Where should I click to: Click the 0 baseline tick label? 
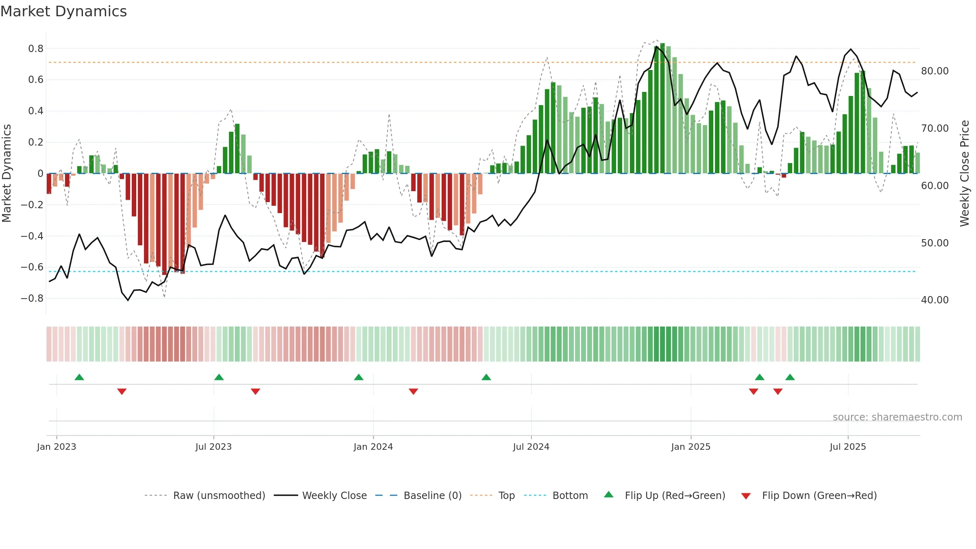40,174
